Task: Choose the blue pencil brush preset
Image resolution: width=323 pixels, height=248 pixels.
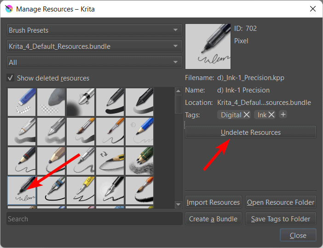Action: click(x=140, y=132)
